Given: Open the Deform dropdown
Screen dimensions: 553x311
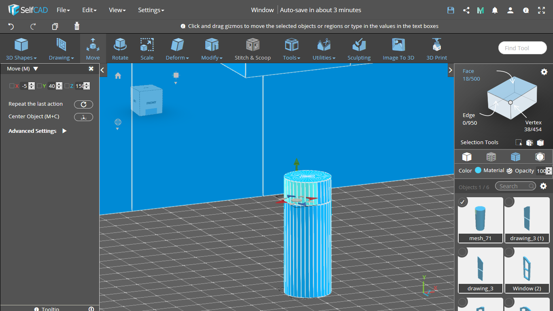Looking at the screenshot, I should (177, 49).
